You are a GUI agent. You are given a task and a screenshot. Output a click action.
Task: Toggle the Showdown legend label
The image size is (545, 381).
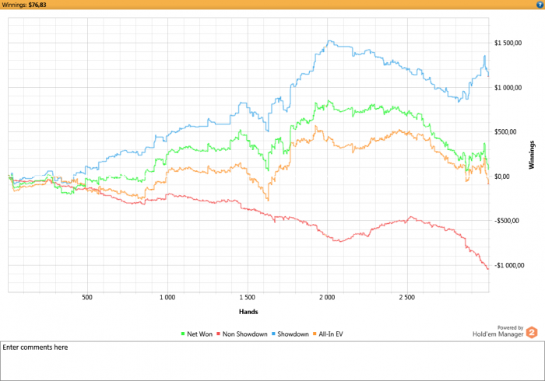coord(293,334)
